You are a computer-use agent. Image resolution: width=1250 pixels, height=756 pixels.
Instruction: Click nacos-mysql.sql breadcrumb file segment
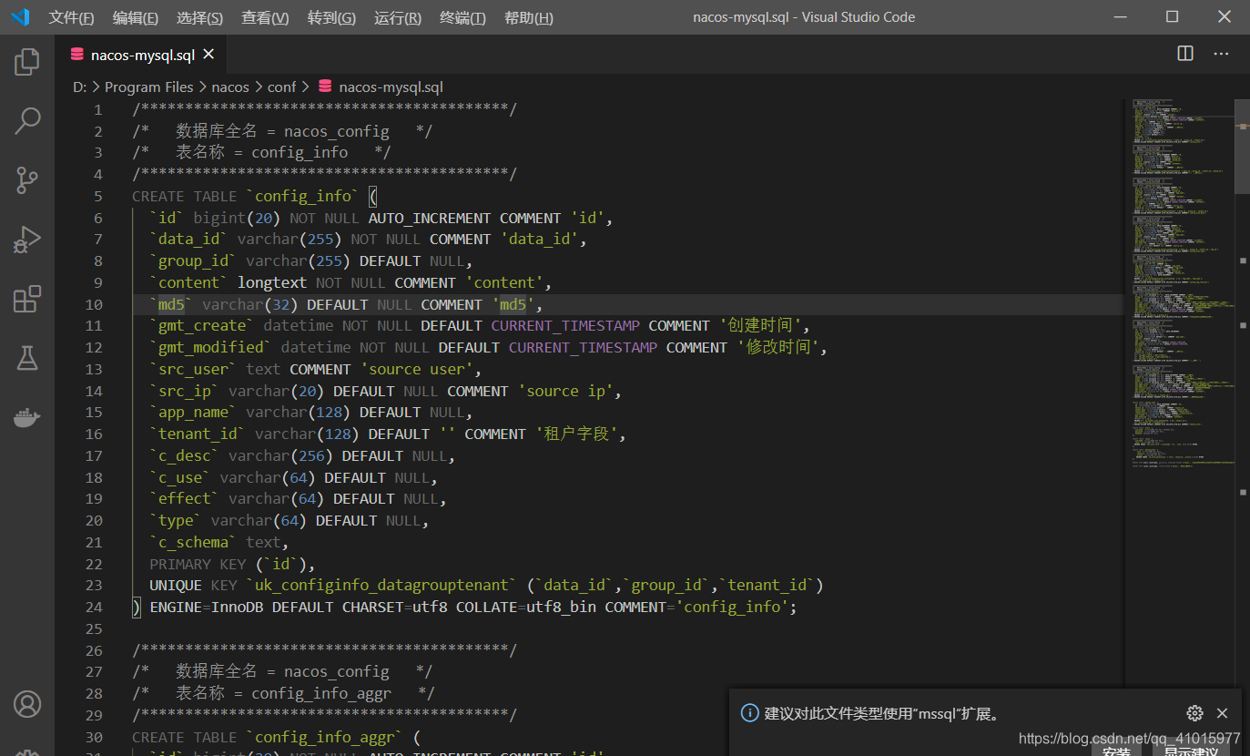[x=391, y=87]
